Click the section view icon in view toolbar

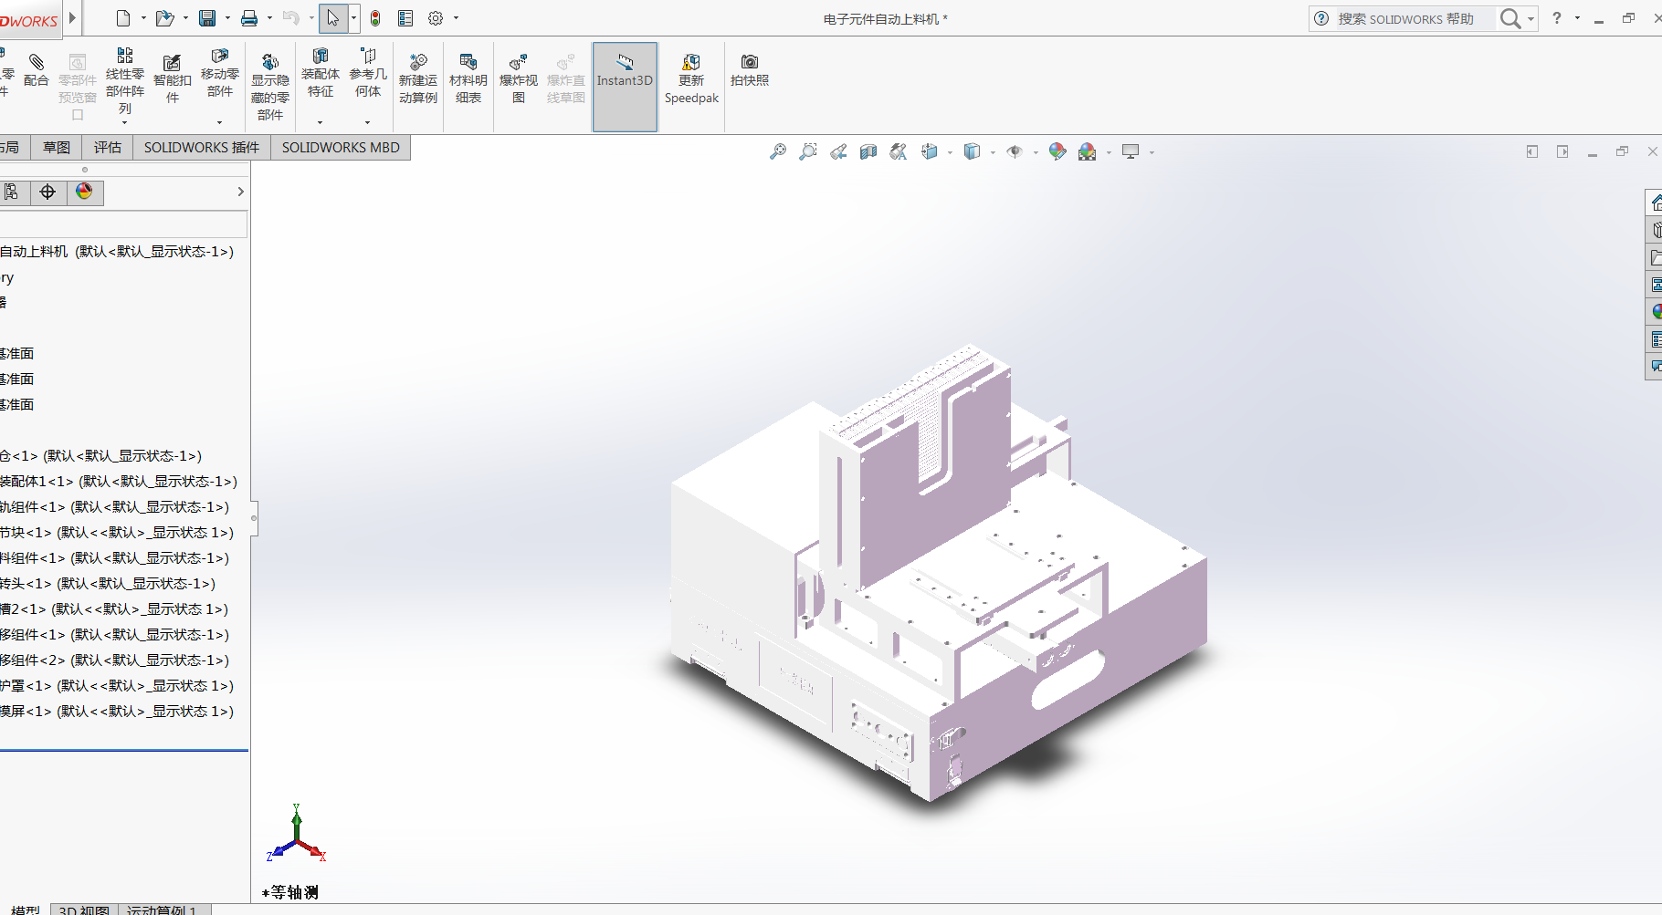point(868,151)
